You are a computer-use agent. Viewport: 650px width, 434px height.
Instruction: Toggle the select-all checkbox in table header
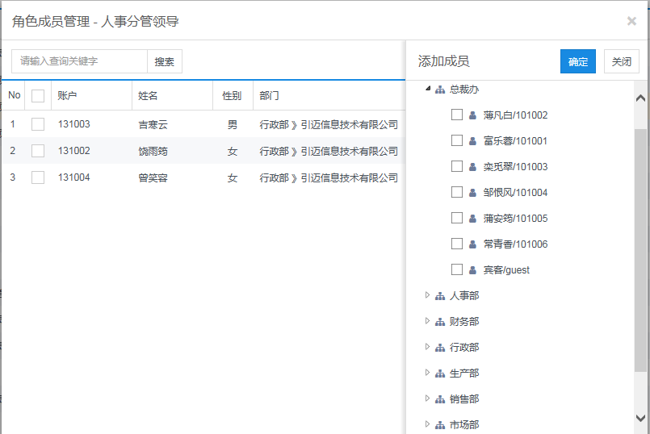click(38, 96)
